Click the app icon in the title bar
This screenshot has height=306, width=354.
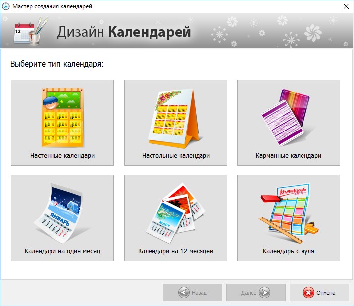click(x=6, y=6)
